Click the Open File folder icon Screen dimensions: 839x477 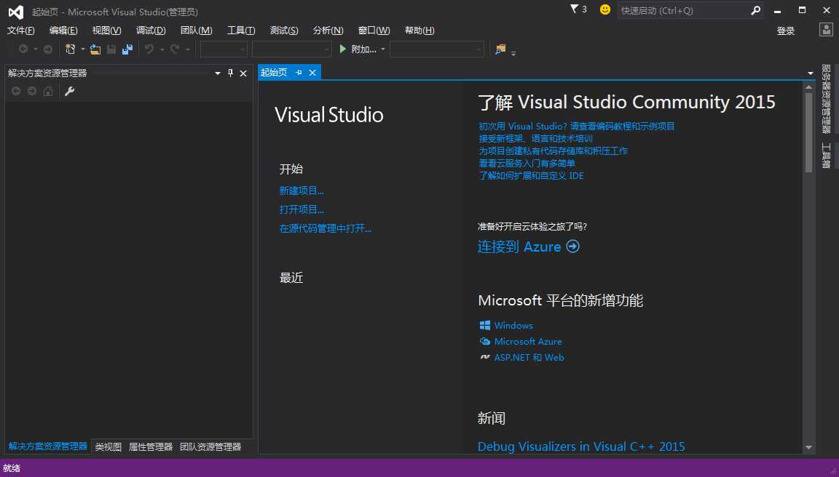(95, 49)
